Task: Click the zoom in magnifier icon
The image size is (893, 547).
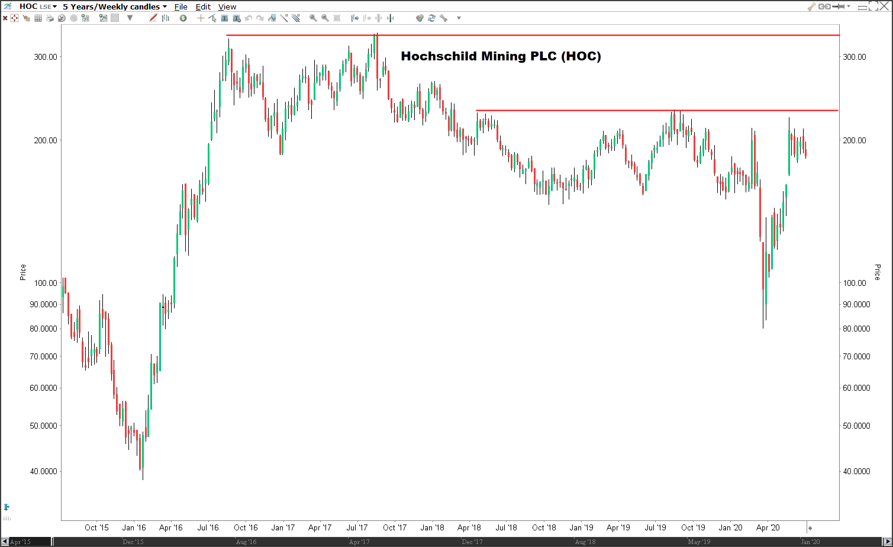Action: pos(313,18)
